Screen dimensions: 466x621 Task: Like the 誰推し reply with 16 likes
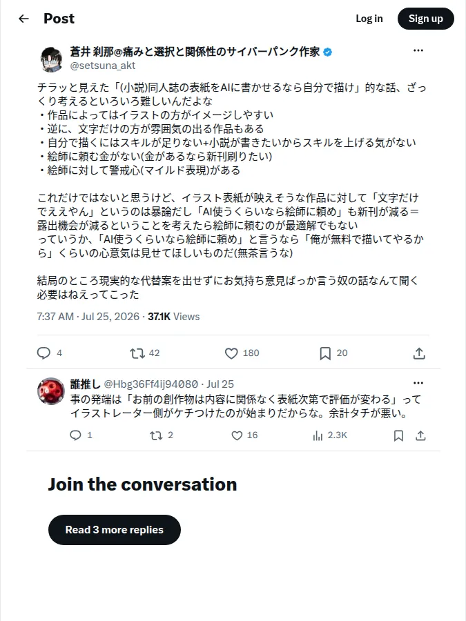pyautogui.click(x=237, y=435)
